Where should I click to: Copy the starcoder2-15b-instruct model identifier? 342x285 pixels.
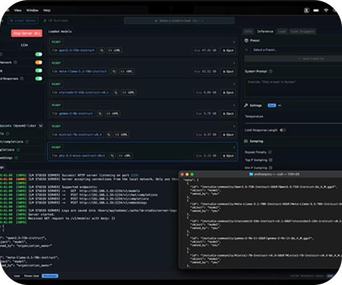tap(115, 92)
